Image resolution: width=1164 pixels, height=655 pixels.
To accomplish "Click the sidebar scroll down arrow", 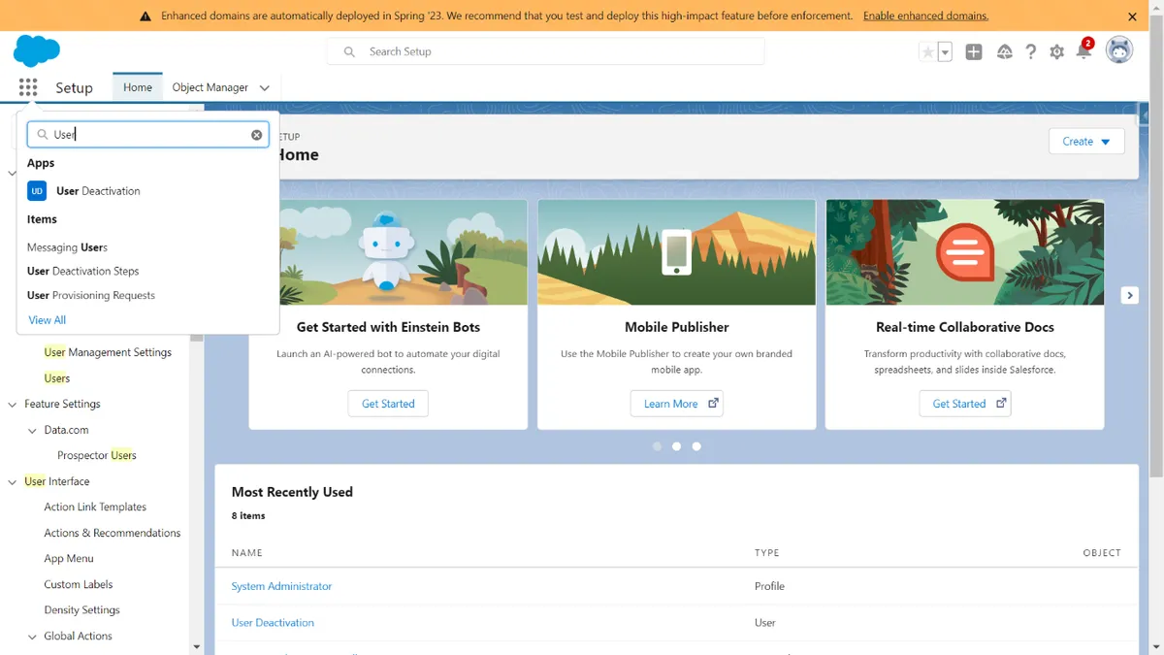I will click(x=197, y=646).
